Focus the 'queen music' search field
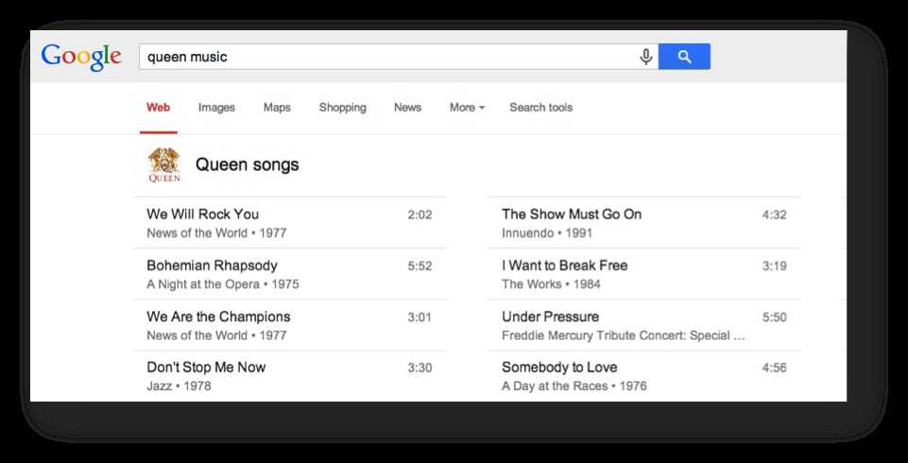Viewport: 908px width, 463px height. click(387, 57)
